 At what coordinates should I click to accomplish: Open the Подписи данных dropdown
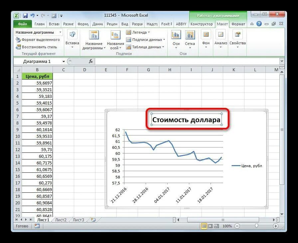click(x=146, y=40)
